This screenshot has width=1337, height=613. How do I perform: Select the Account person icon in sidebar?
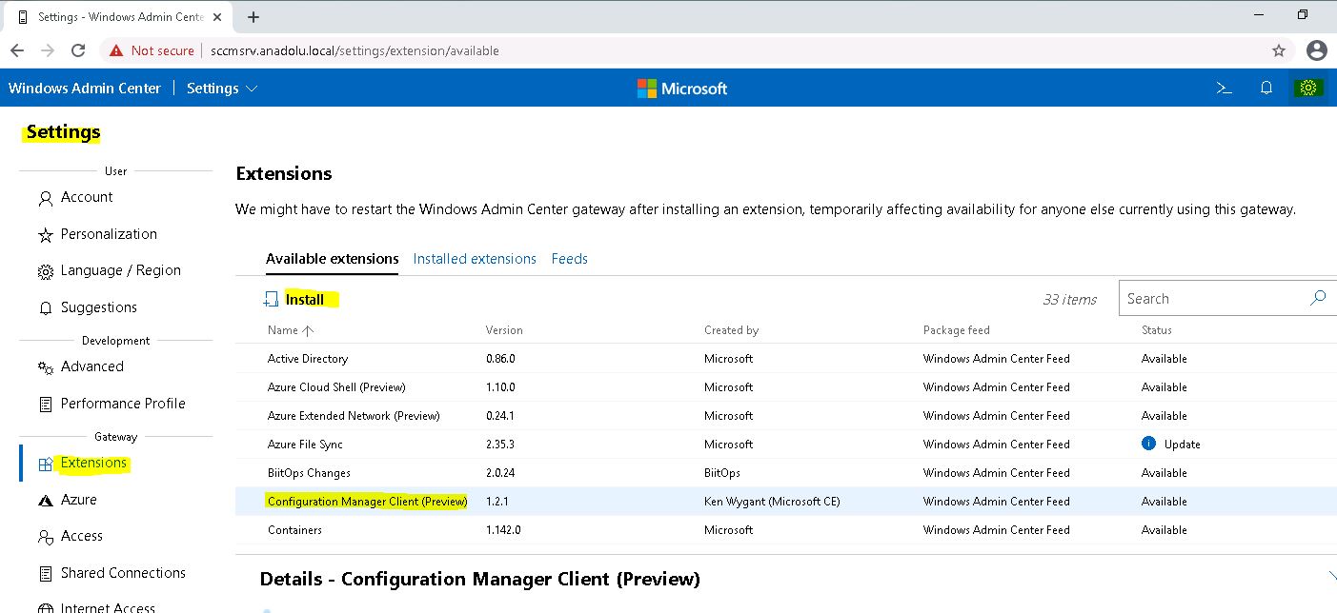pos(45,197)
